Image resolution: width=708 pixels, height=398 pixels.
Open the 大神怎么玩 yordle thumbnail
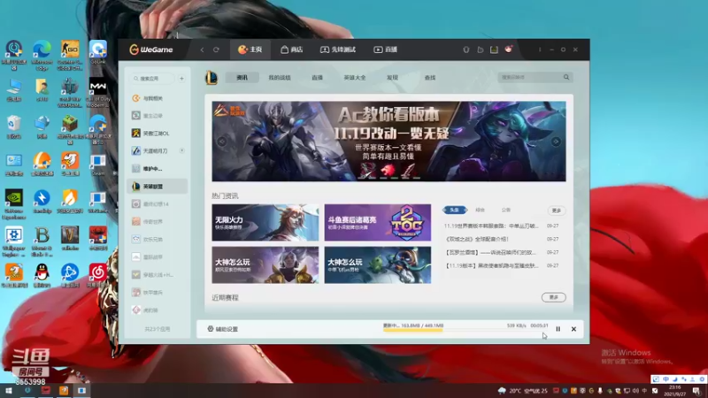[x=378, y=264]
